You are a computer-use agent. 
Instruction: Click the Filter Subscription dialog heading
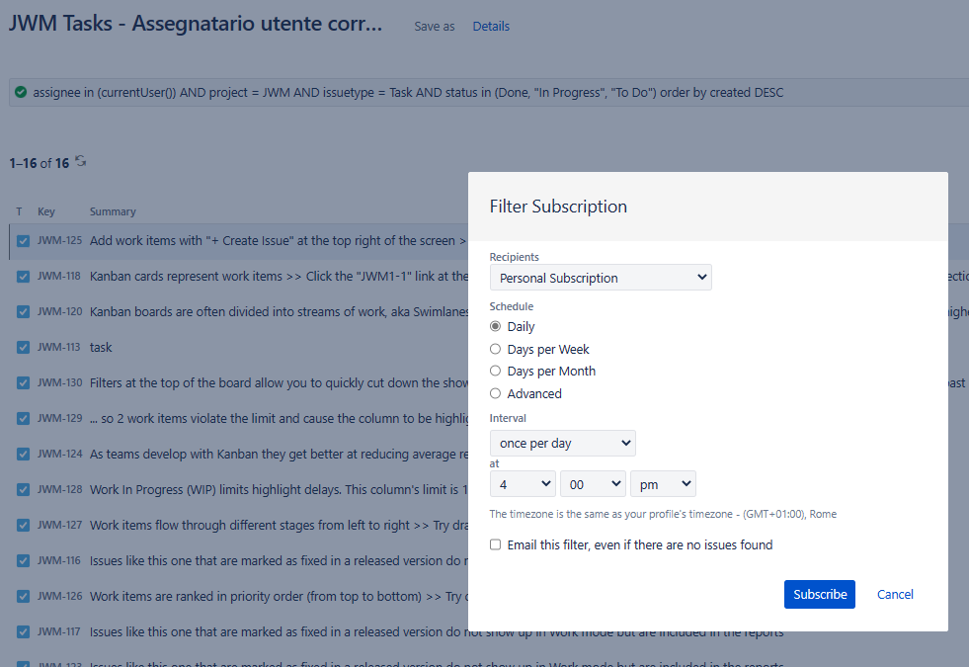click(x=558, y=207)
